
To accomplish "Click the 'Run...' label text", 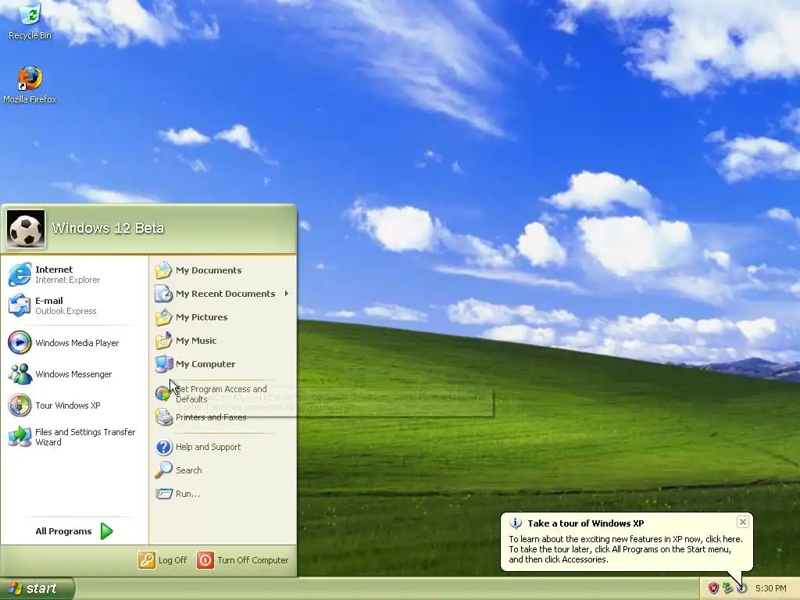I will click(x=187, y=494).
